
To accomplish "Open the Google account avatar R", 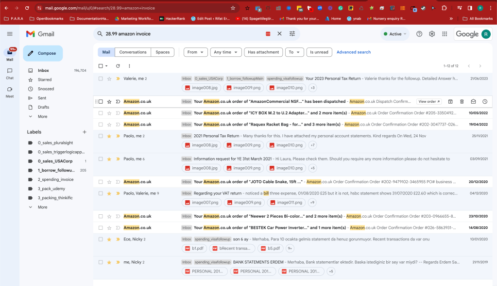I will [x=486, y=34].
